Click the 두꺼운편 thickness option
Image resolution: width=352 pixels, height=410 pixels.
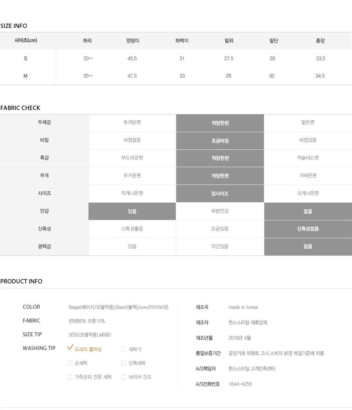132,122
